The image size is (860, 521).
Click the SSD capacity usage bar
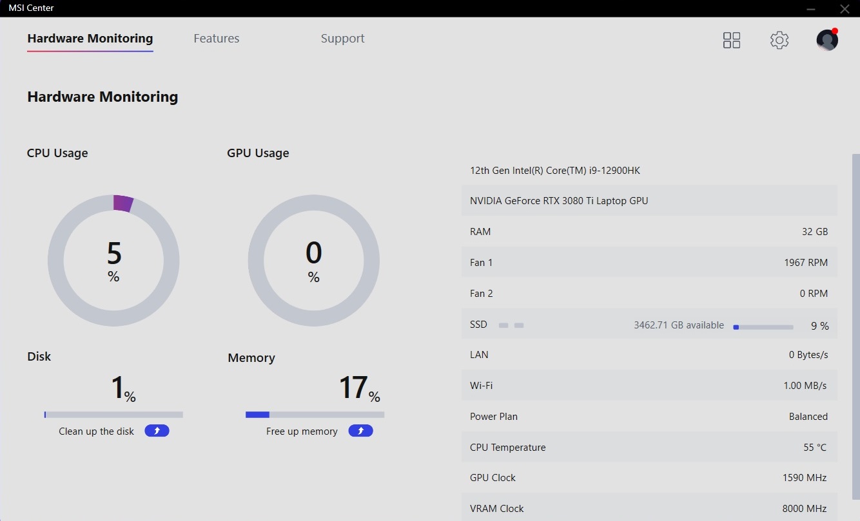[x=763, y=327]
